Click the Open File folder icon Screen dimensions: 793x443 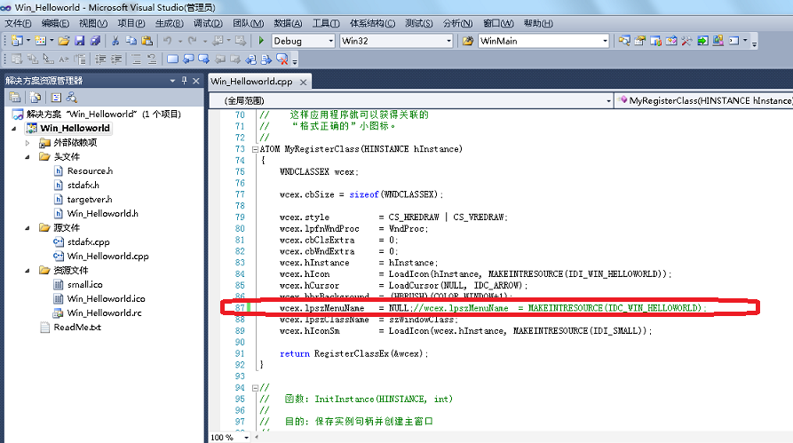tap(64, 41)
